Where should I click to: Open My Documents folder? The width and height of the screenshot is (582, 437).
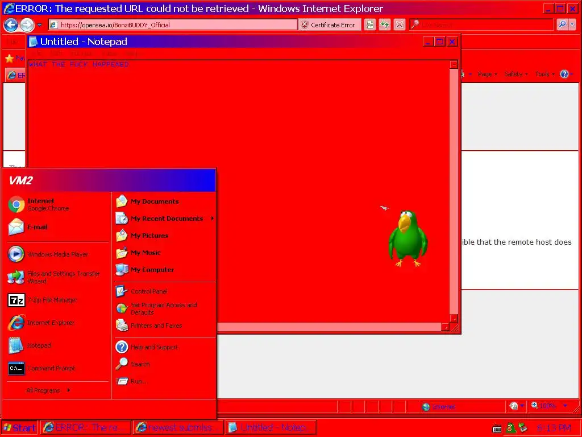[x=164, y=201]
